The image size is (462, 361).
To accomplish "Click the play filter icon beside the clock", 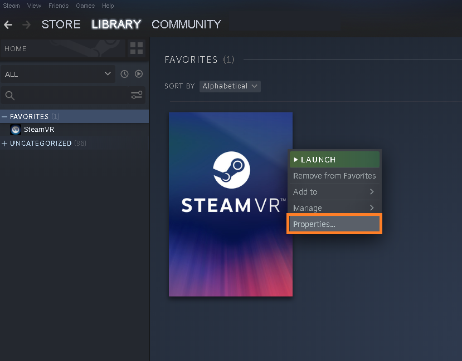I will point(138,73).
